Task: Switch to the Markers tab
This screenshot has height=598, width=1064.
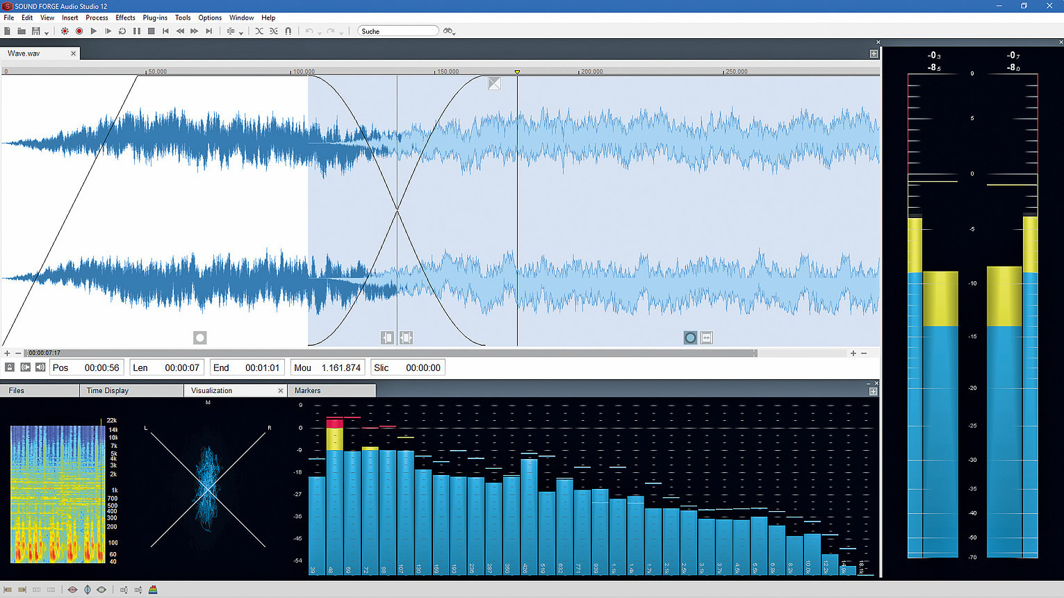Action: (x=308, y=390)
